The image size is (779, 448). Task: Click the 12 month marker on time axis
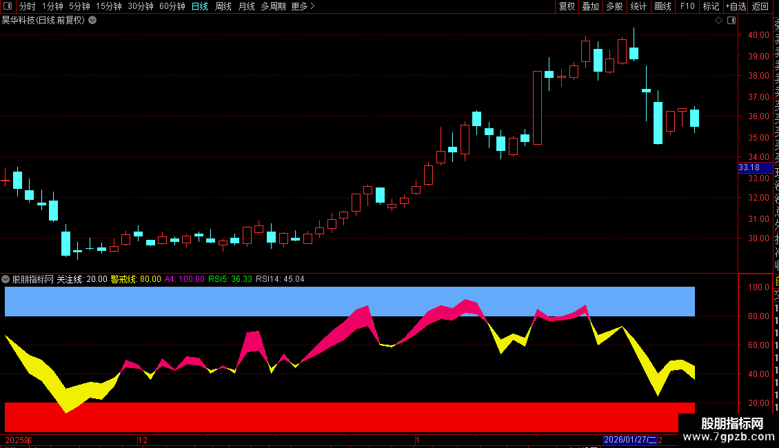coord(143,440)
